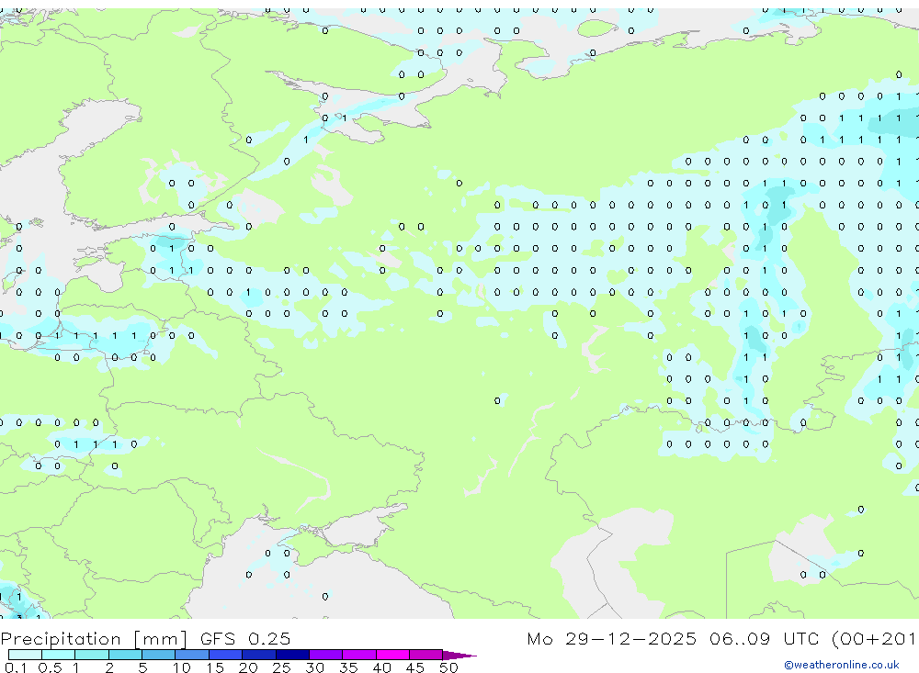The height and width of the screenshot is (673, 919).
Task: Select the 40–45 mm magenta legend swatch
Action: [392, 655]
